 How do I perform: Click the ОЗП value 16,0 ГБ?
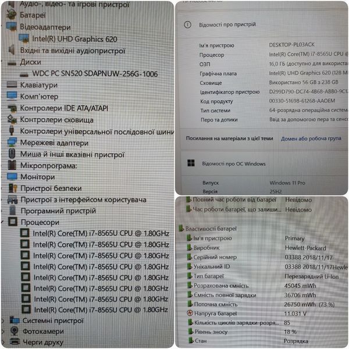[308, 64]
